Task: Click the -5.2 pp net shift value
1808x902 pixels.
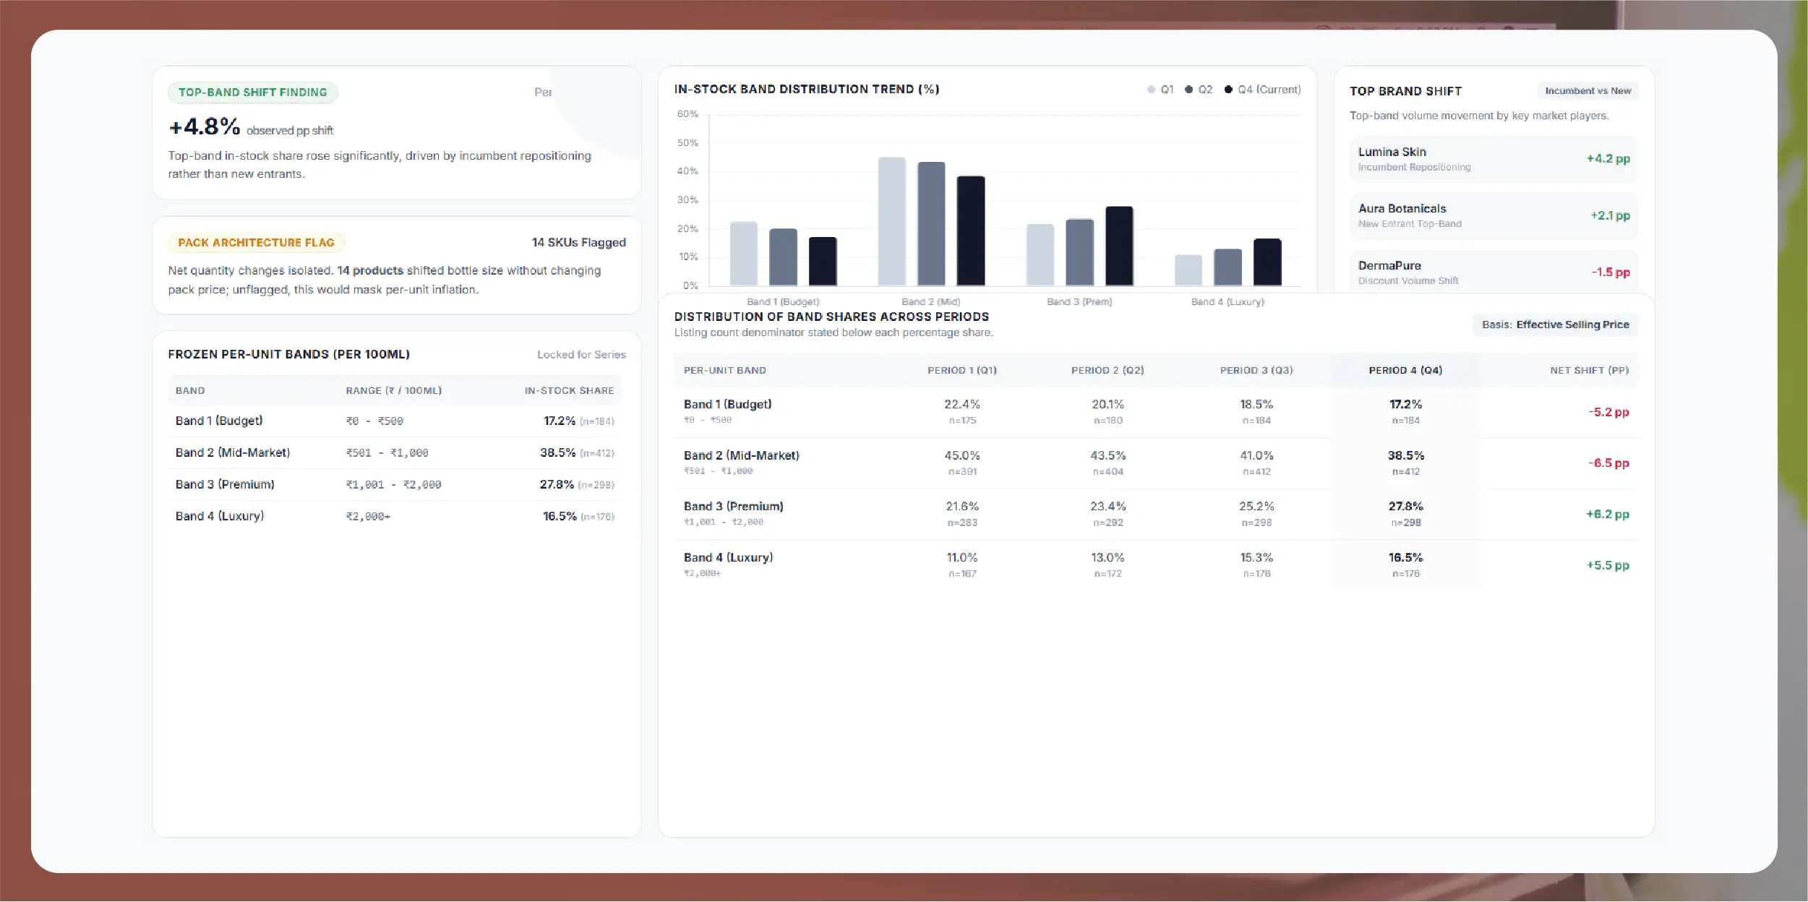Action: click(x=1608, y=413)
